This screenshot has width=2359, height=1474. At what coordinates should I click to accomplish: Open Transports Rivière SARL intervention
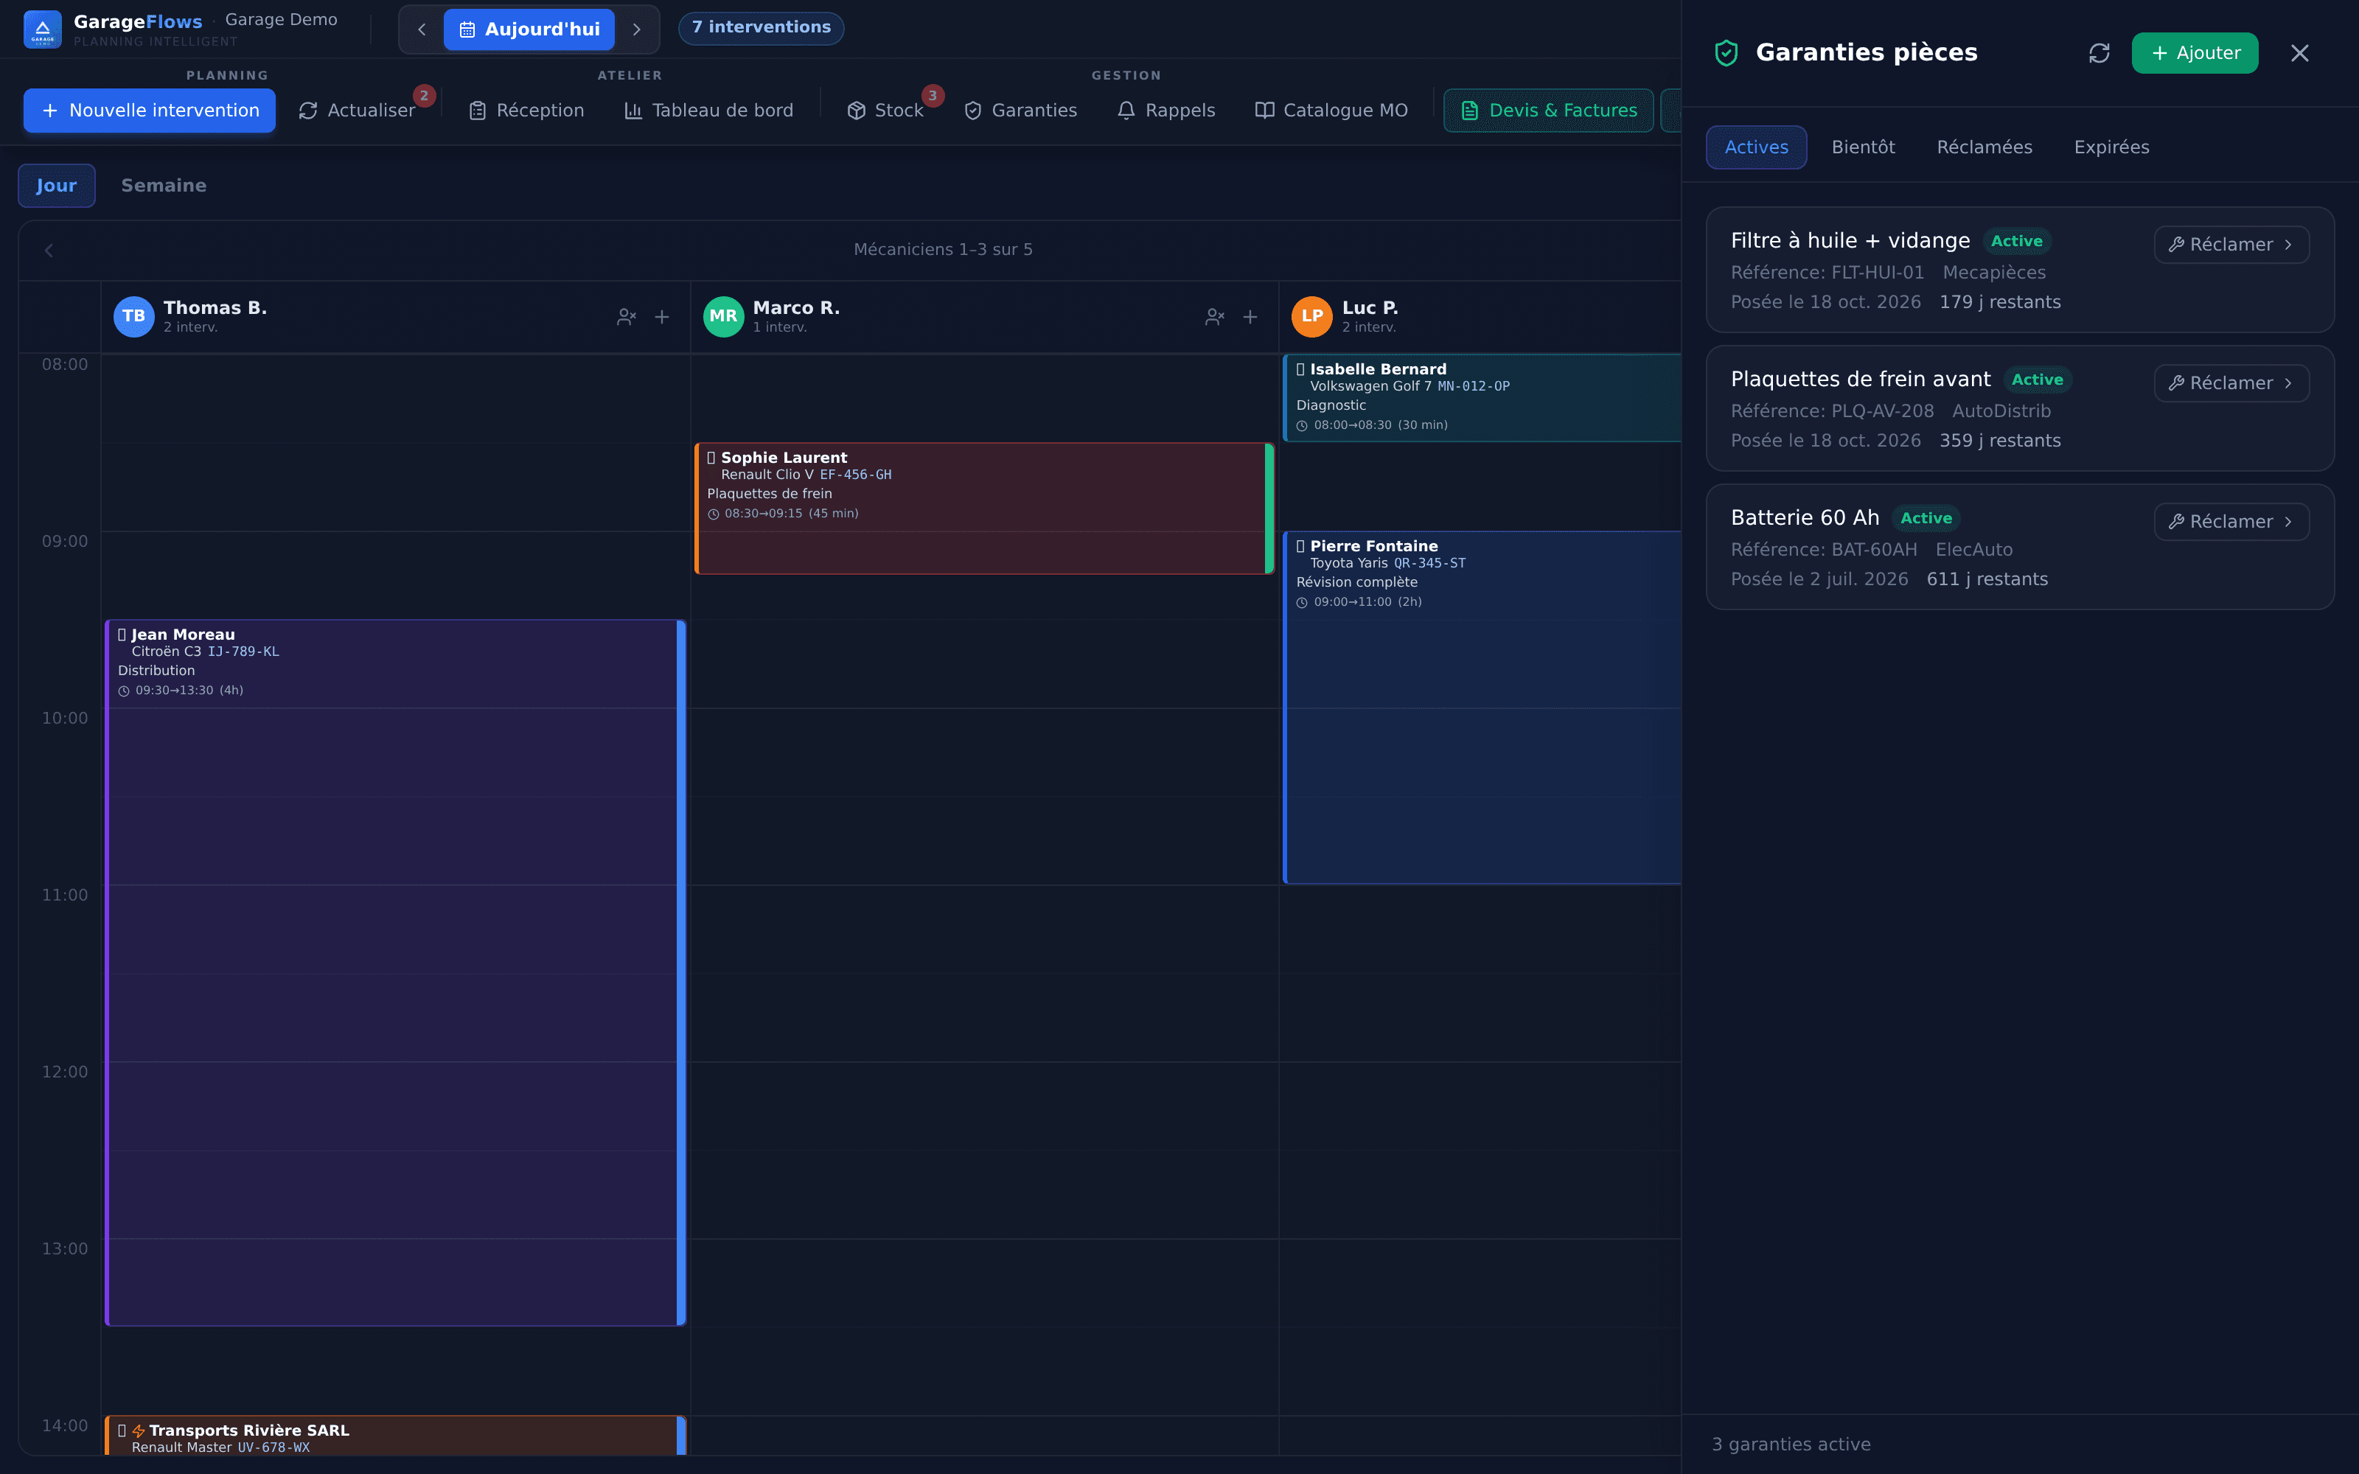(395, 1436)
